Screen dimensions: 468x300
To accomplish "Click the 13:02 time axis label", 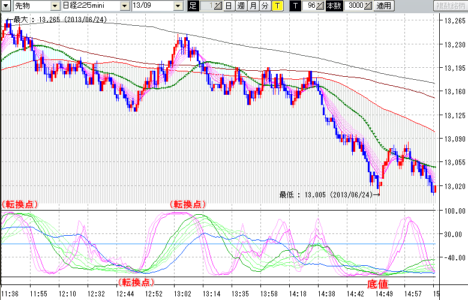I will pos(182,294).
